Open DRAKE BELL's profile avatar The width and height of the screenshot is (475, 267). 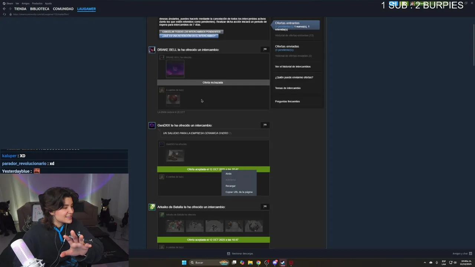tap(152, 50)
